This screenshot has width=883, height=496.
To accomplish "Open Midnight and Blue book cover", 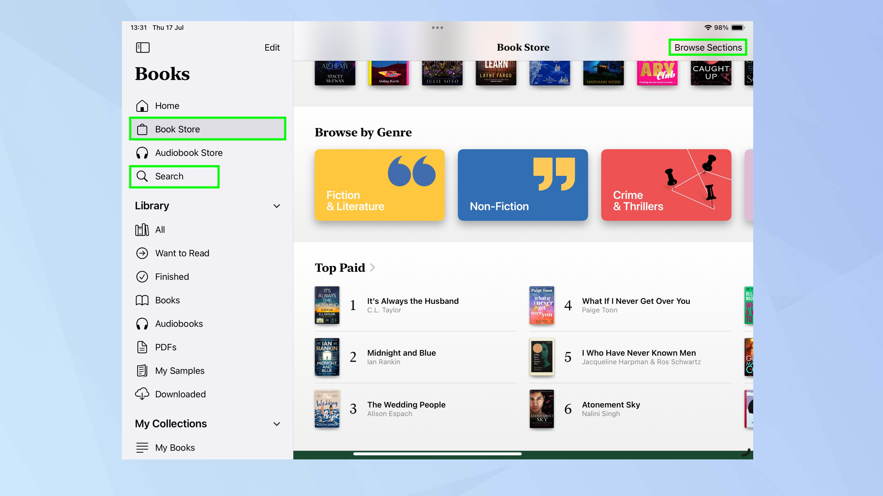I will [x=327, y=357].
